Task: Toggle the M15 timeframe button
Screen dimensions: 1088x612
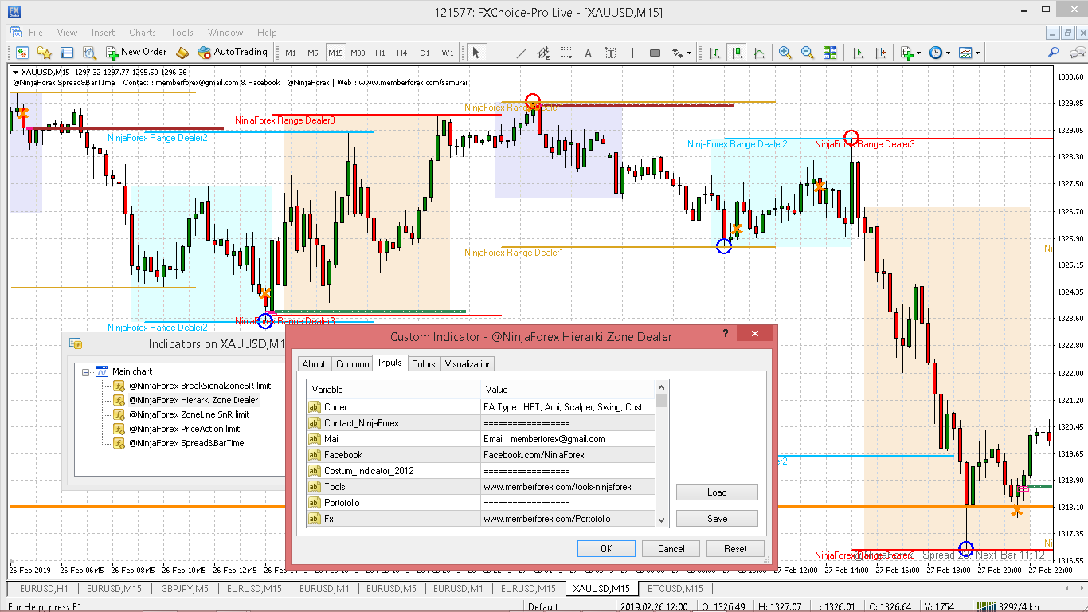Action: point(335,53)
